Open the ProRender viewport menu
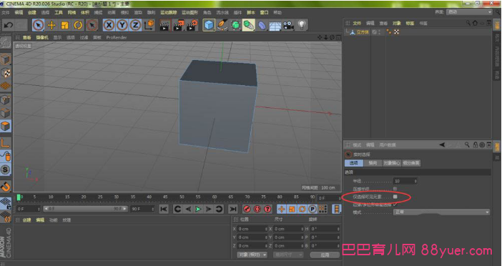This screenshot has width=502, height=266. tap(117, 37)
